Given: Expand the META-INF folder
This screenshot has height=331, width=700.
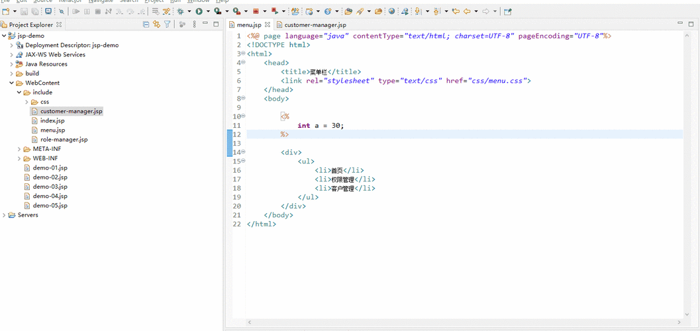Looking at the screenshot, I should click(x=19, y=149).
